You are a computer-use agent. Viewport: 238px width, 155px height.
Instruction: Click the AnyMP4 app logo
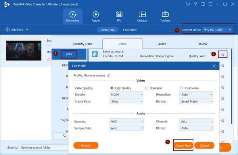(7, 4)
